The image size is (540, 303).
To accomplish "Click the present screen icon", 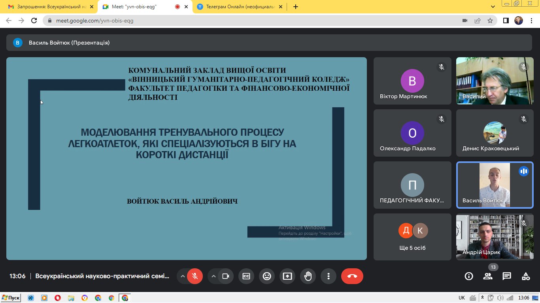I will pos(287,276).
